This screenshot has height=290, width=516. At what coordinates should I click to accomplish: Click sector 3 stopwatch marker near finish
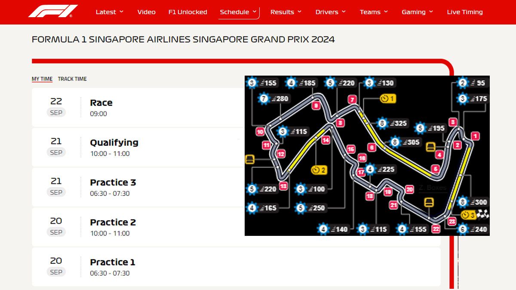point(468,214)
